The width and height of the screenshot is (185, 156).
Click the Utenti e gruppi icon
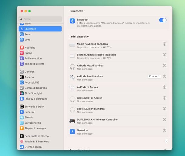(22, 147)
